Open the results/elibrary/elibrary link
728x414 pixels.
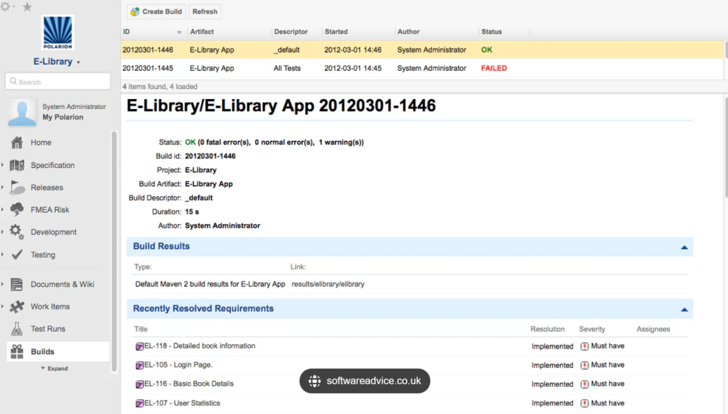(328, 284)
